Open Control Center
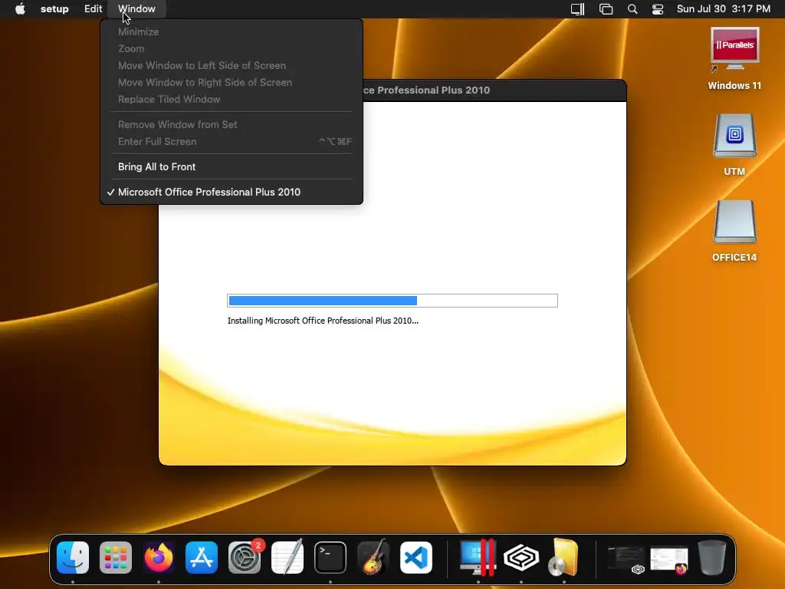Viewport: 785px width, 589px height. (x=657, y=9)
